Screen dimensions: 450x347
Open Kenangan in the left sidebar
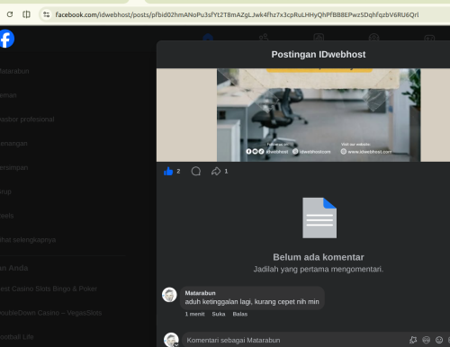(x=13, y=144)
